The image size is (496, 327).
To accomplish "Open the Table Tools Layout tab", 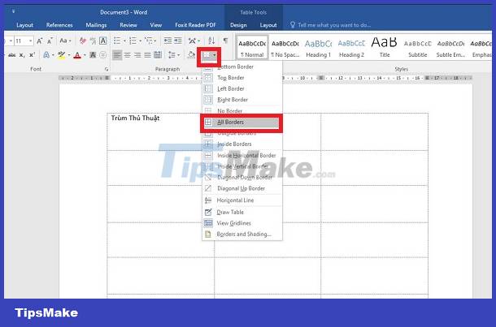I will 268,25.
